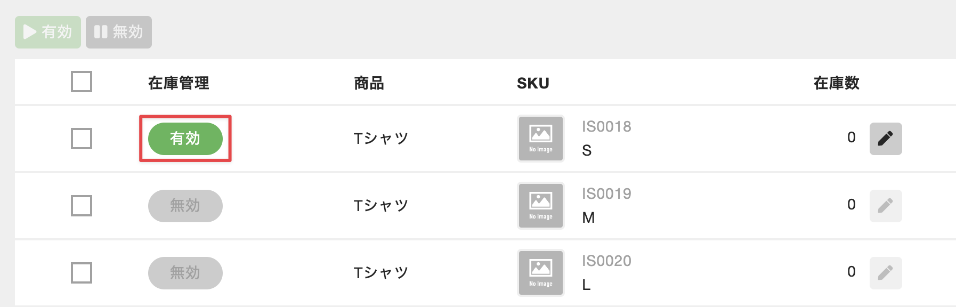Screen dimensions: 956x307
Task: Click the No Image thumbnail for IS0018
Action: coord(540,139)
